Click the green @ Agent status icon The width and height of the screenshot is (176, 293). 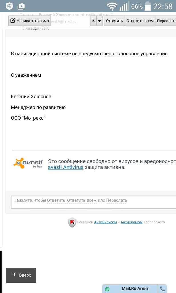click(x=107, y=289)
